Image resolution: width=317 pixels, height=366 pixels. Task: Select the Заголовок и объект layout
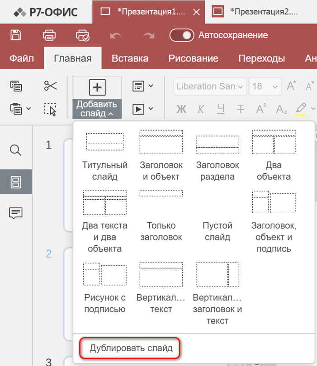click(161, 155)
